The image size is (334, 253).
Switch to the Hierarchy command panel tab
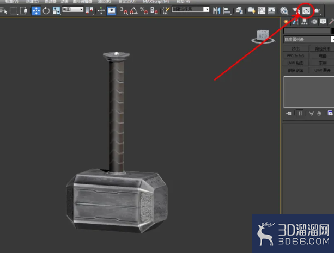[x=305, y=22]
